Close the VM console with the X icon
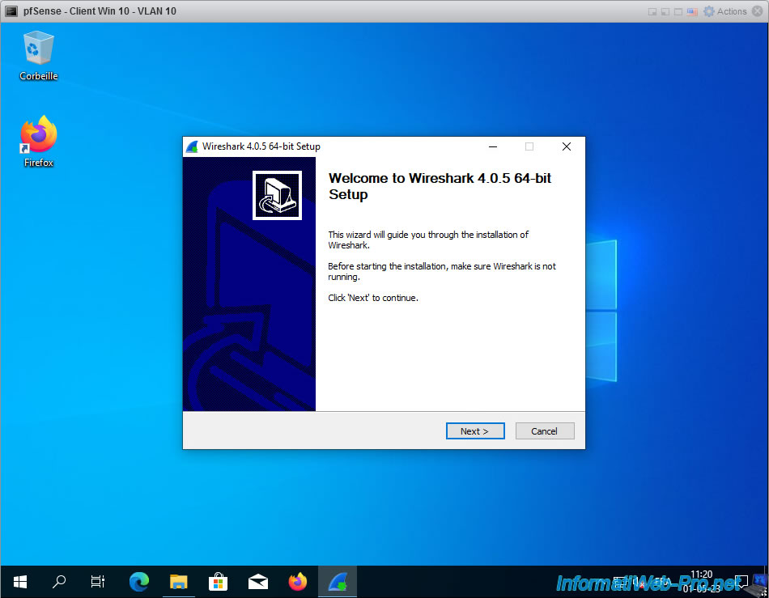This screenshot has width=769, height=598. click(x=758, y=11)
